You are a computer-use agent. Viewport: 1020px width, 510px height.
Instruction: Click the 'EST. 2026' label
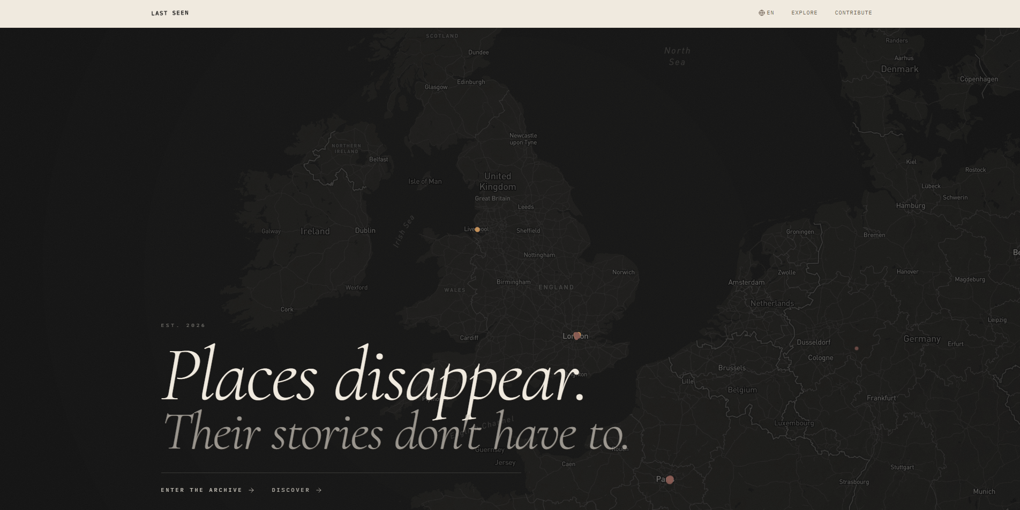tap(183, 325)
